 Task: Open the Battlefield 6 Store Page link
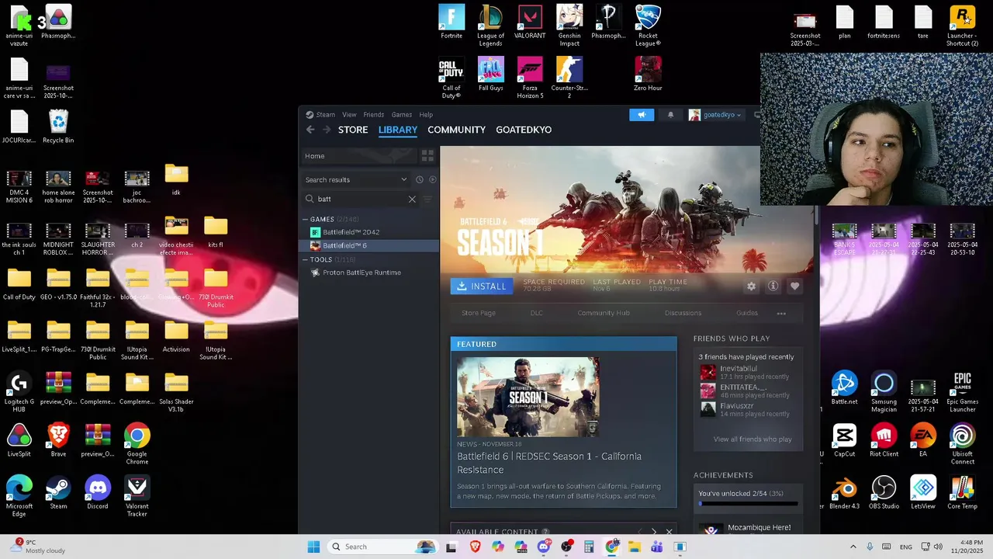479,313
